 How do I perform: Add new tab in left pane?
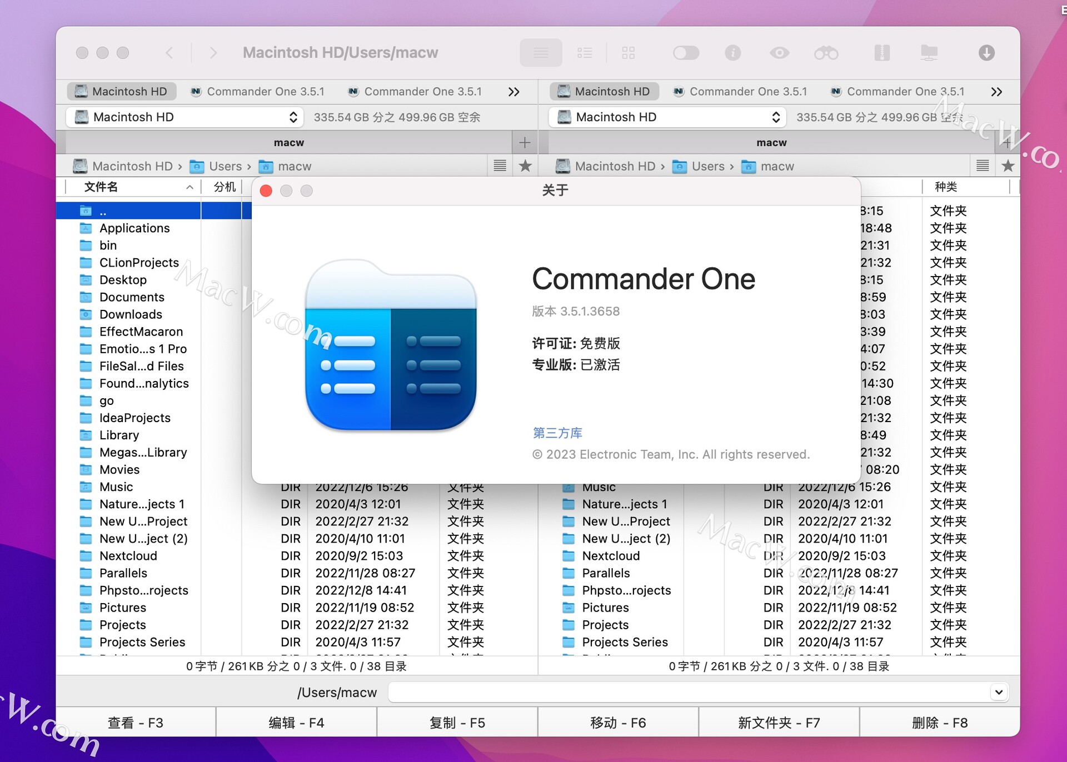tap(525, 143)
